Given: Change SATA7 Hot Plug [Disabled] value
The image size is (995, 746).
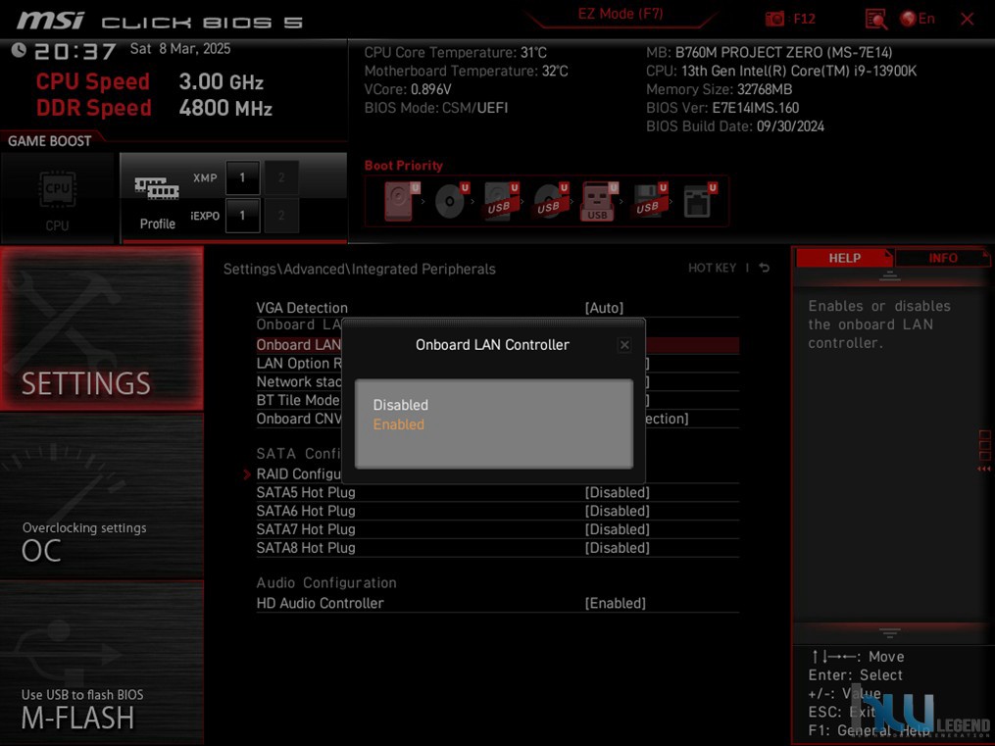Looking at the screenshot, I should 617,529.
